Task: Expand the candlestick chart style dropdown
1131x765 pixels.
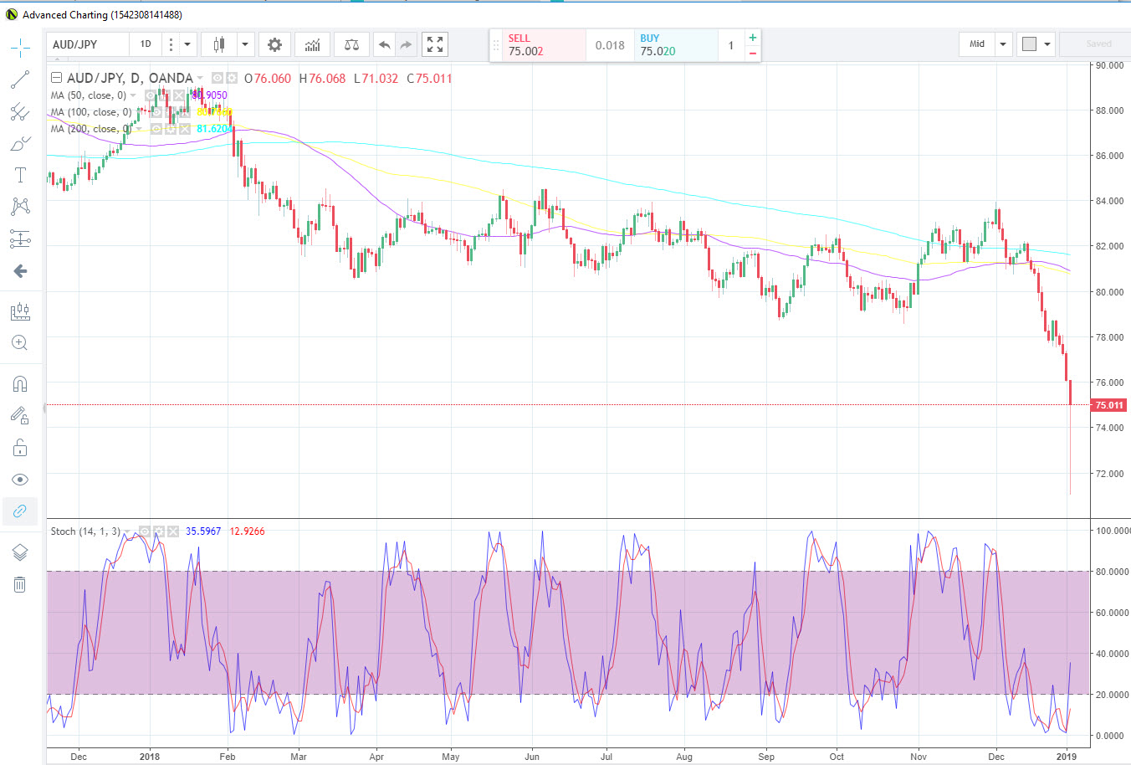Action: pyautogui.click(x=245, y=44)
